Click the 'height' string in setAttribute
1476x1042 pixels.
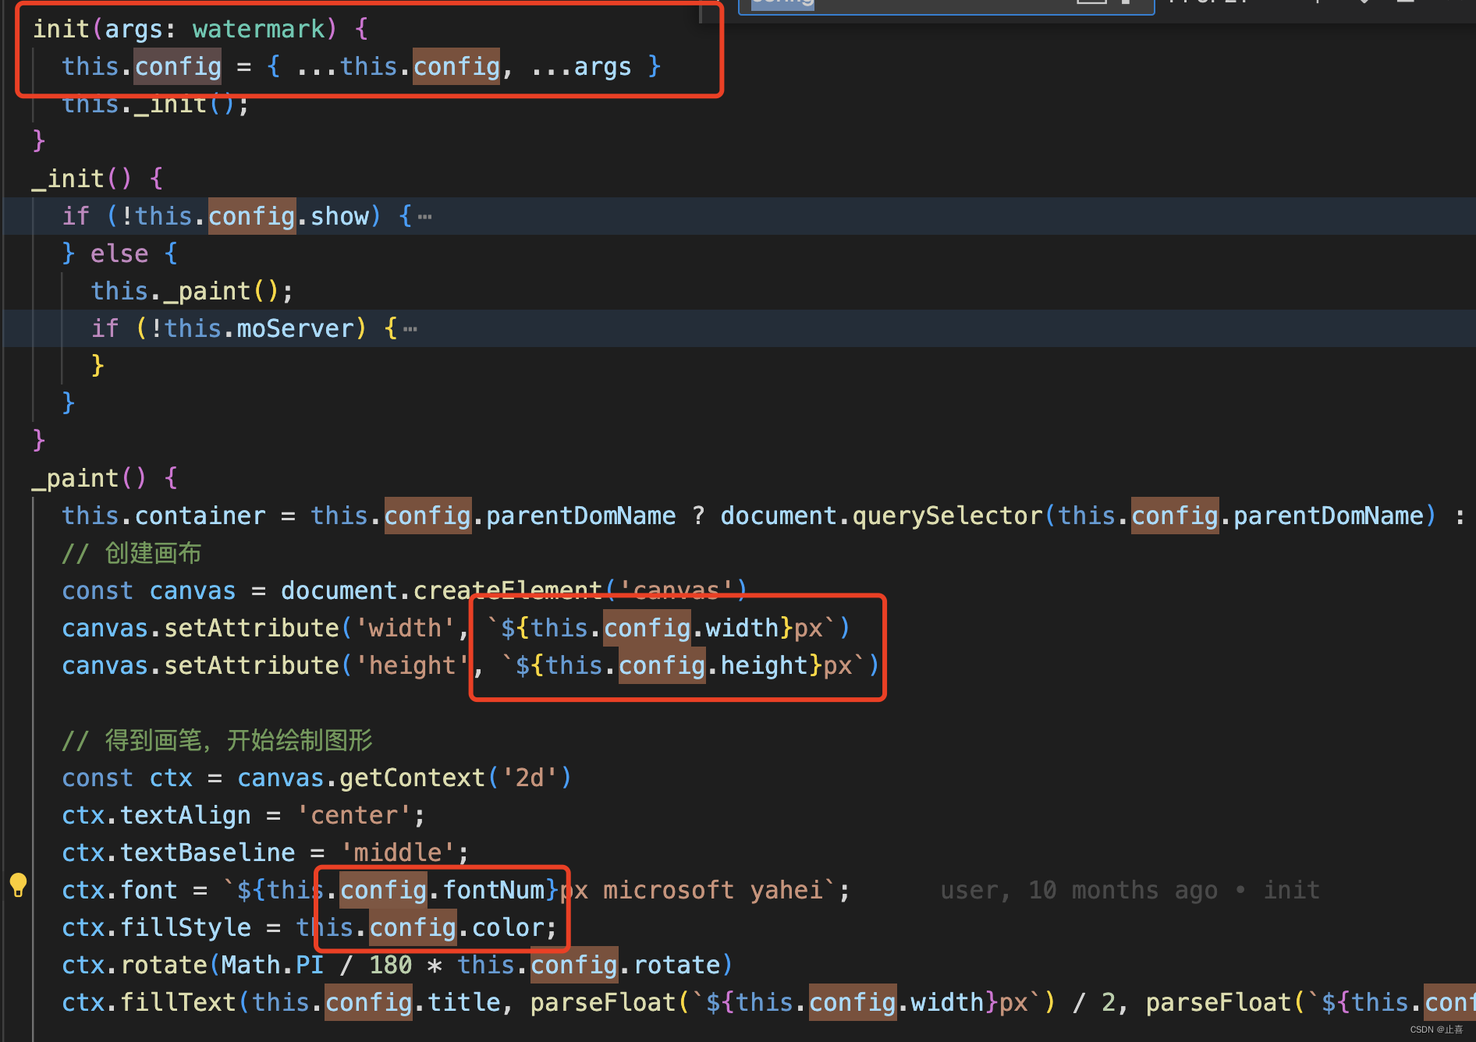click(x=412, y=665)
